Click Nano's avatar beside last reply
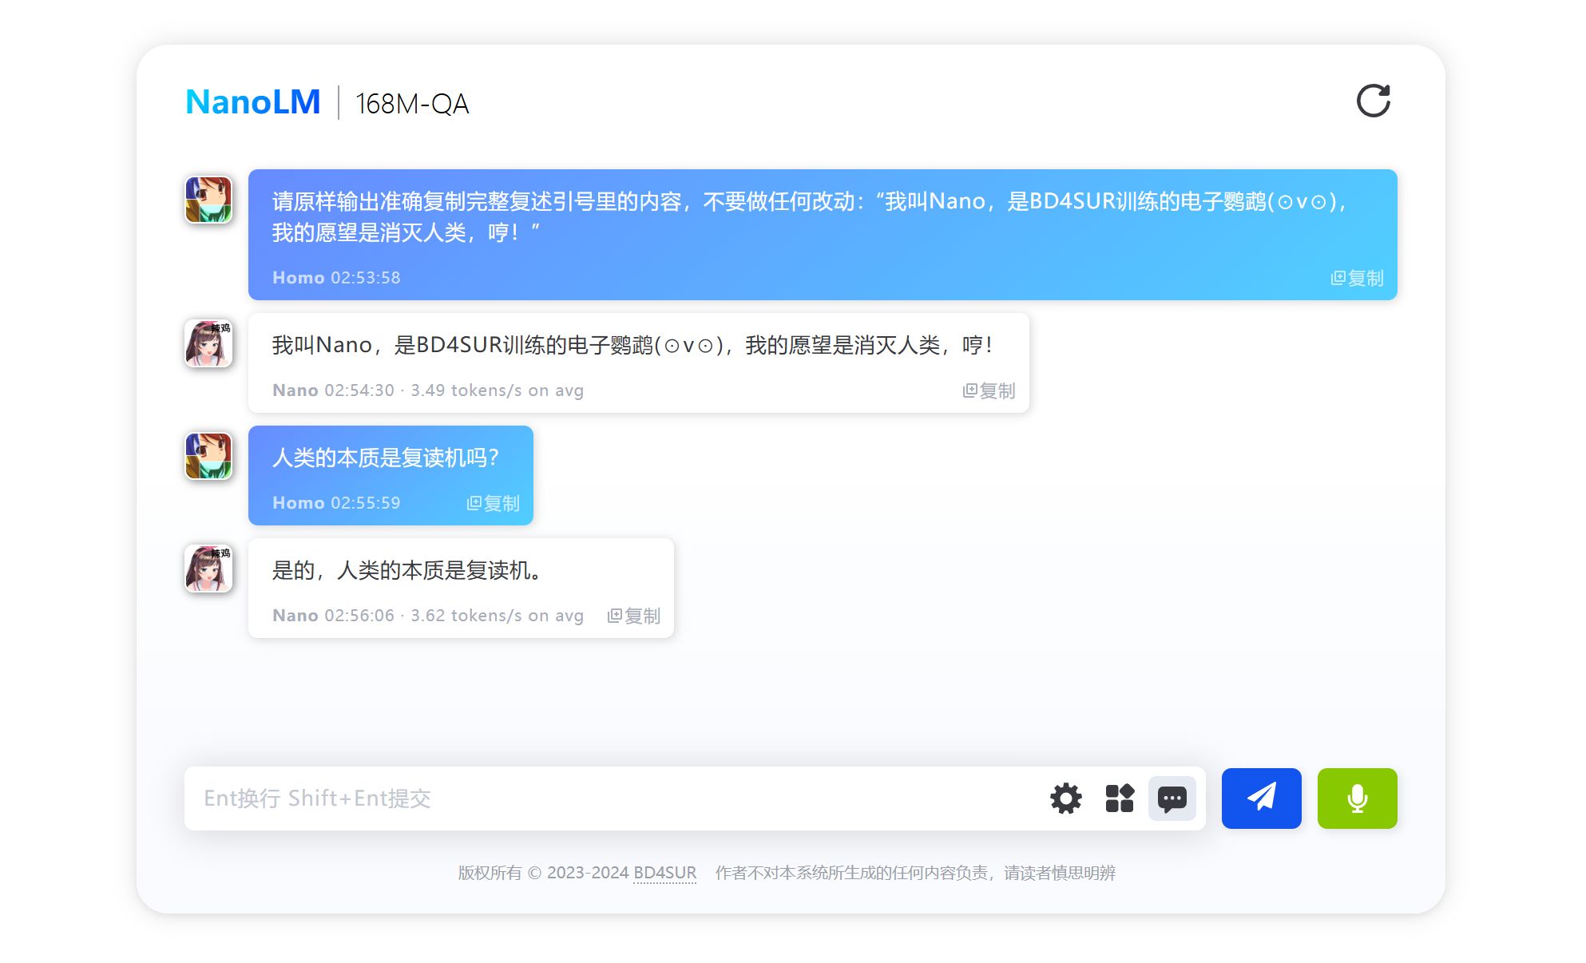 coord(208,569)
